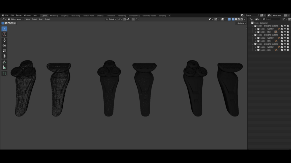Image resolution: width=291 pixels, height=163 pixels.
Task: Switch to the Geometry Nodes workspace tab
Action: pyautogui.click(x=149, y=16)
